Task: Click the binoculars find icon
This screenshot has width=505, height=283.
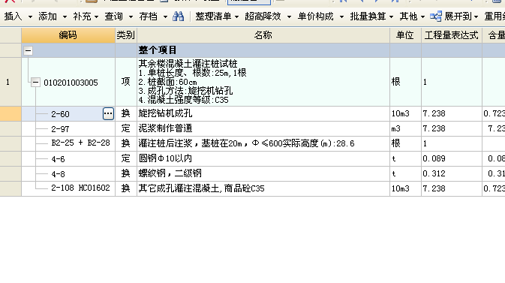Action: tap(178, 16)
